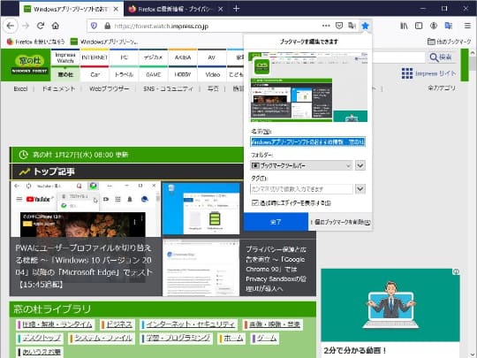
Task: Open Windowsアプリ bookmark in bookmarks toolbar
Action: [103, 42]
